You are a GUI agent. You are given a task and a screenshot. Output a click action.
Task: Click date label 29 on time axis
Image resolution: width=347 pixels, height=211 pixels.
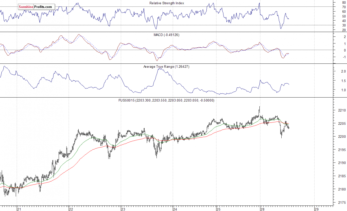316,209
